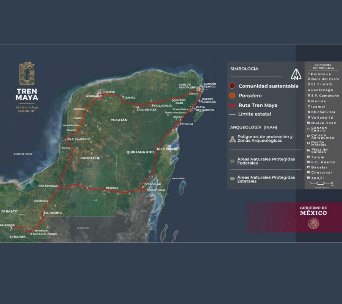Viewport: 342px width, 304px height.
Task: Click the Xcaret/Calica label on map
Action: tap(180, 109)
